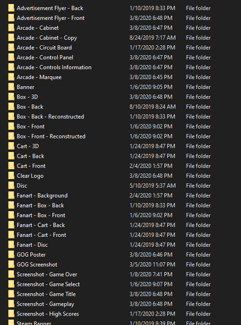Click the Arcade - Marquee folder icon

pyautogui.click(x=11, y=77)
